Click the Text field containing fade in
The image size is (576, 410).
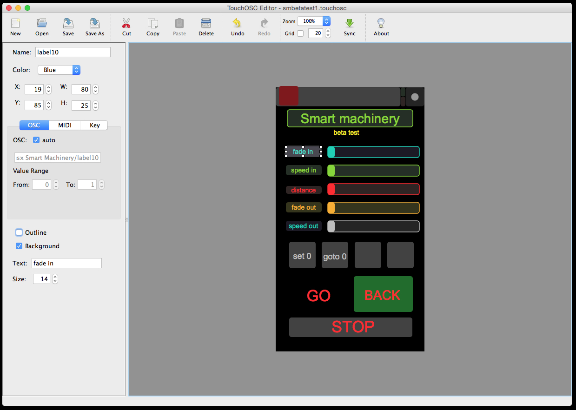66,263
